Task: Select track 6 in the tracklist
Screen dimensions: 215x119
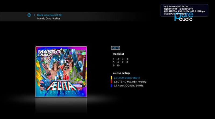Action: click(x=118, y=62)
